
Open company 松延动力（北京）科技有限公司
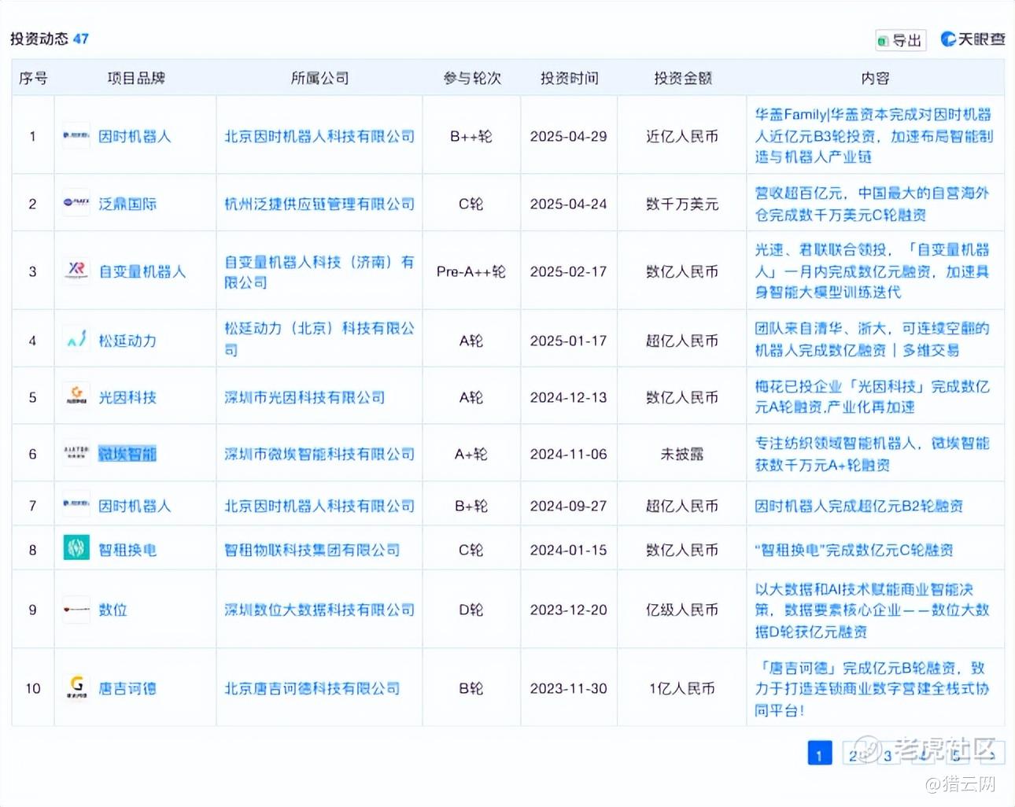point(319,339)
